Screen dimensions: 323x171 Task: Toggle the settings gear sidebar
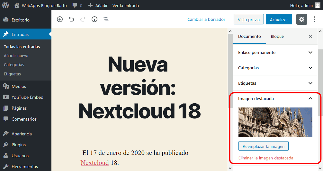301,19
